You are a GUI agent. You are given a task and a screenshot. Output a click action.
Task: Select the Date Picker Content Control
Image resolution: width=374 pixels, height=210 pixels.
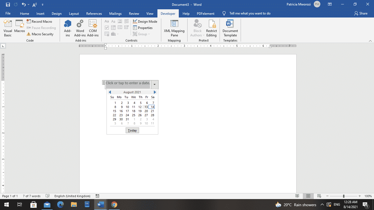pos(126,27)
